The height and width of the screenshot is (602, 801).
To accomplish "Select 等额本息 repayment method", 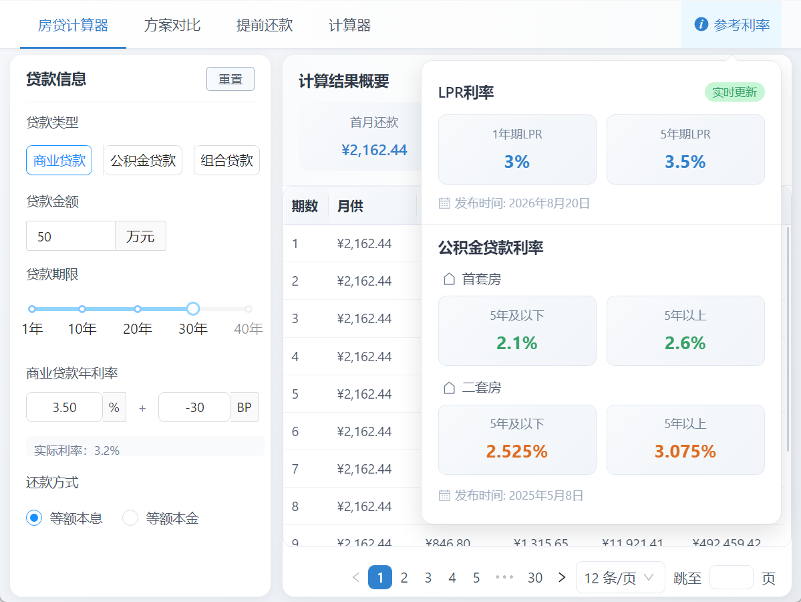I will tap(34, 518).
